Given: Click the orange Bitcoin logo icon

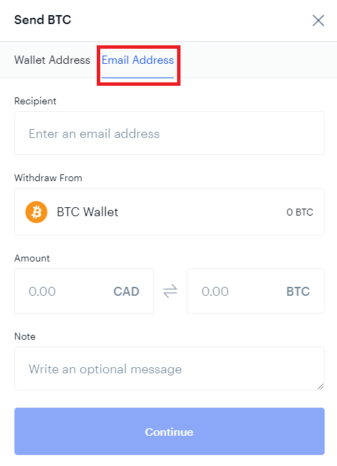Looking at the screenshot, I should click(x=36, y=212).
